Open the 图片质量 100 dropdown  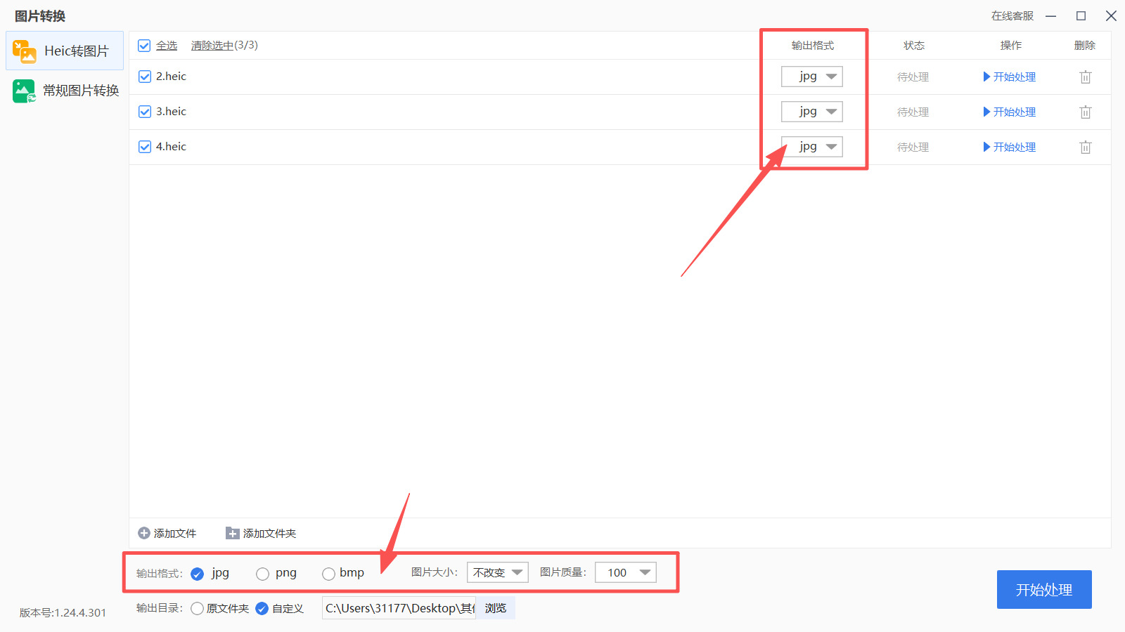click(x=626, y=572)
